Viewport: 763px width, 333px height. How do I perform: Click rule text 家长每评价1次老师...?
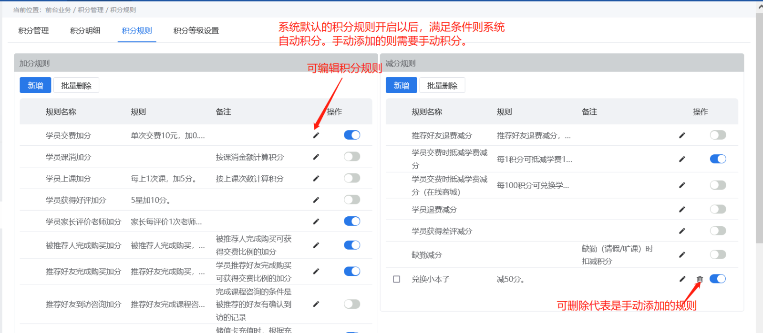coord(166,222)
